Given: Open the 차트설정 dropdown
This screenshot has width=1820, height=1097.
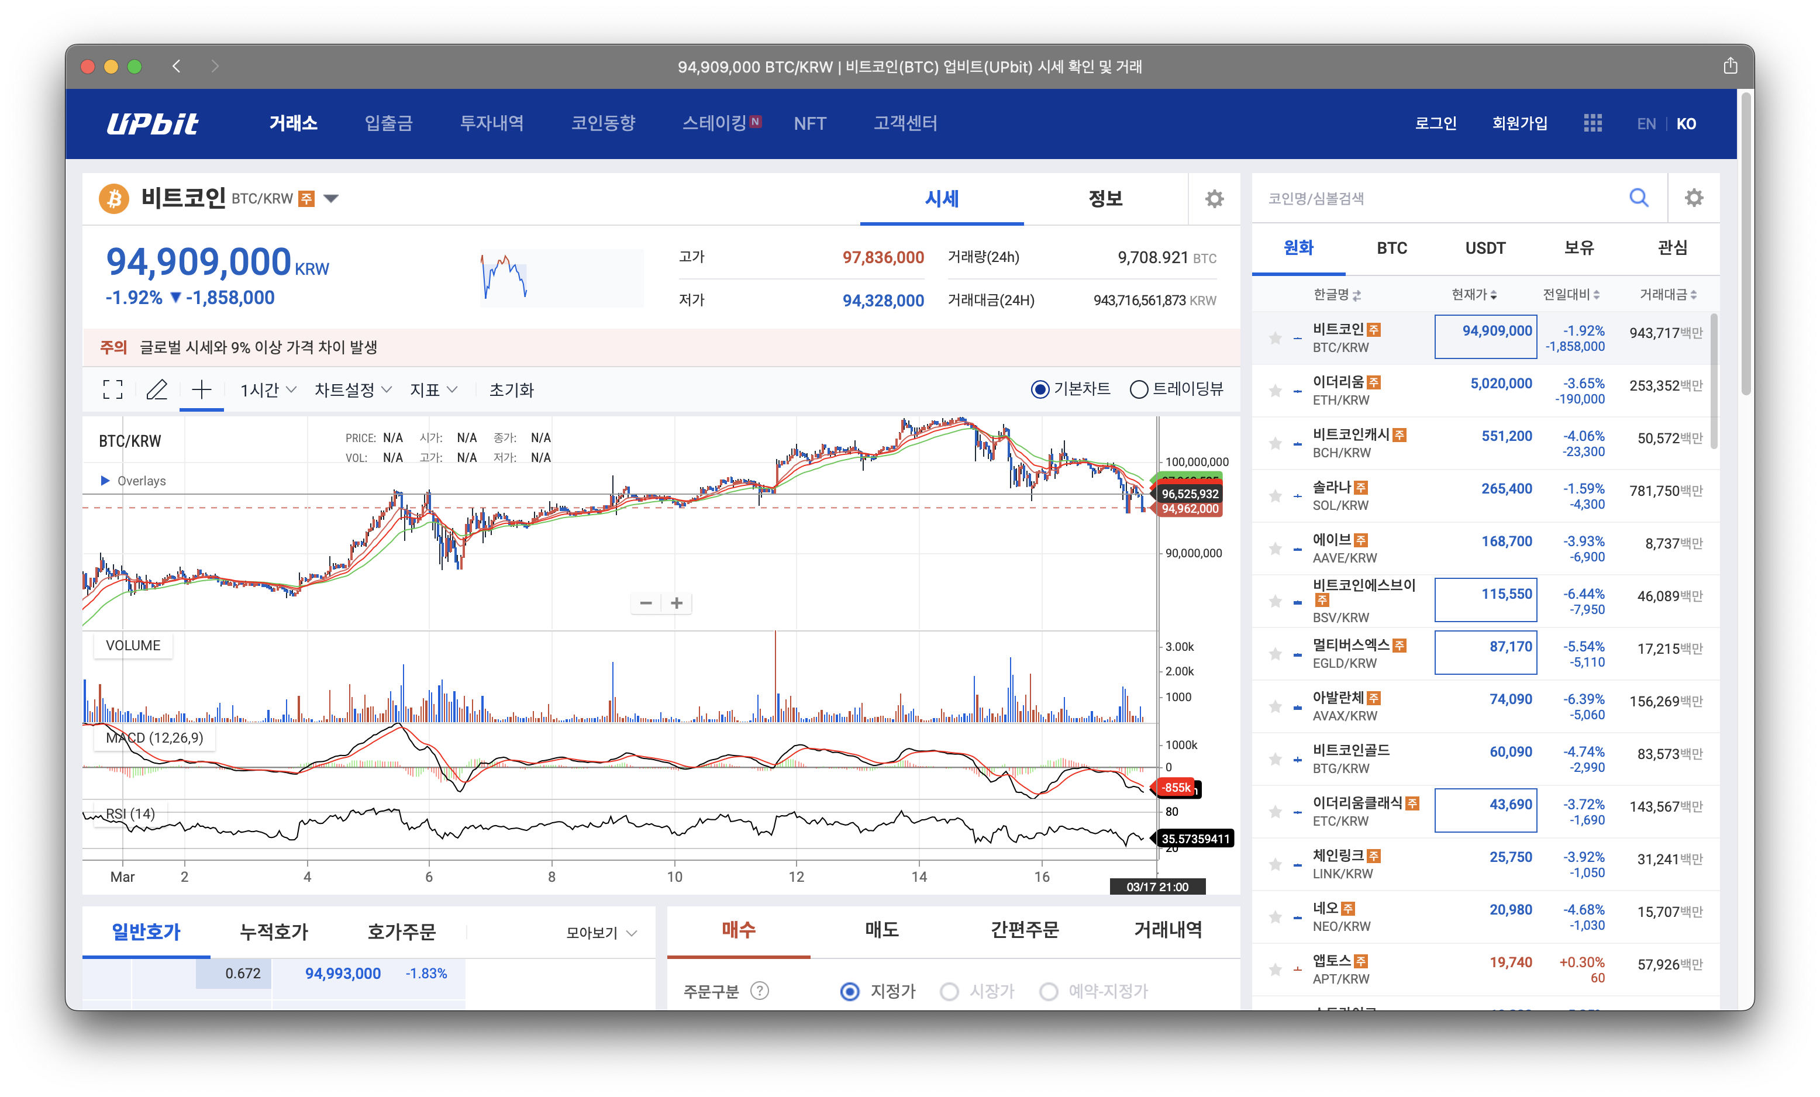Looking at the screenshot, I should 353,389.
